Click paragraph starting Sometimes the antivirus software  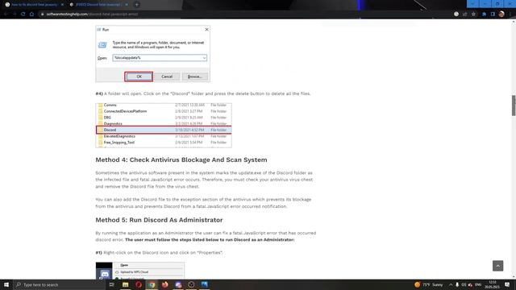[204, 180]
